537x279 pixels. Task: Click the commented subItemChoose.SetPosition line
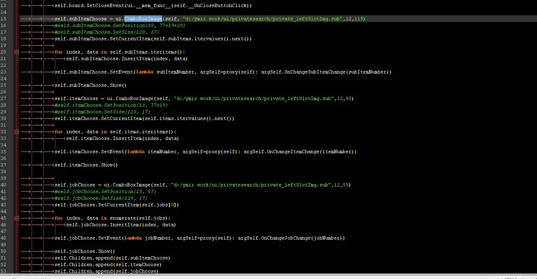click(120, 26)
